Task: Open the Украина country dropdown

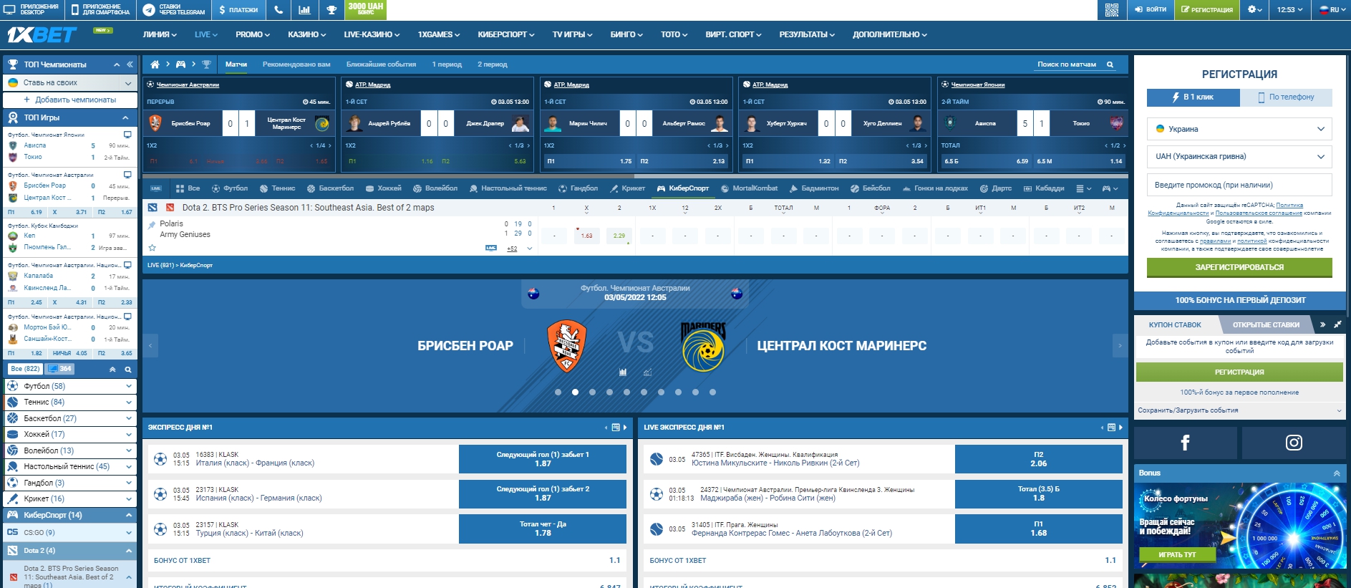Action: click(1239, 129)
